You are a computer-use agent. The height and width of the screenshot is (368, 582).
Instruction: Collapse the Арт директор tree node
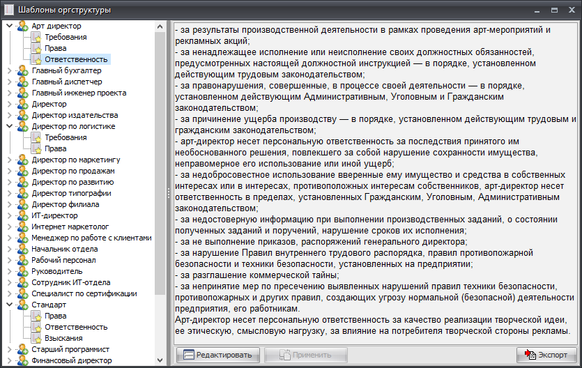[x=9, y=26]
